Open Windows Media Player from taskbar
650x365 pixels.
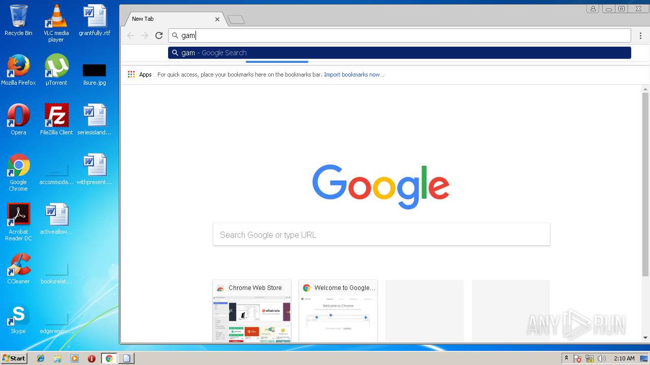click(75, 358)
